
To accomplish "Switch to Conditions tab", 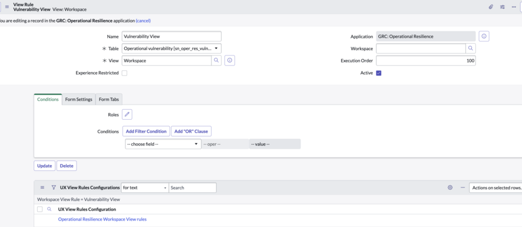I will pos(48,99).
